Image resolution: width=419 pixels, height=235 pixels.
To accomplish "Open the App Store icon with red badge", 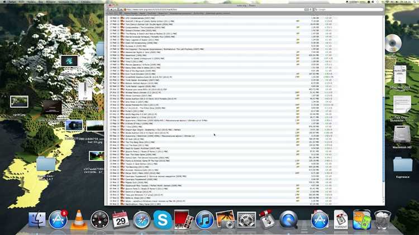I will point(58,220).
